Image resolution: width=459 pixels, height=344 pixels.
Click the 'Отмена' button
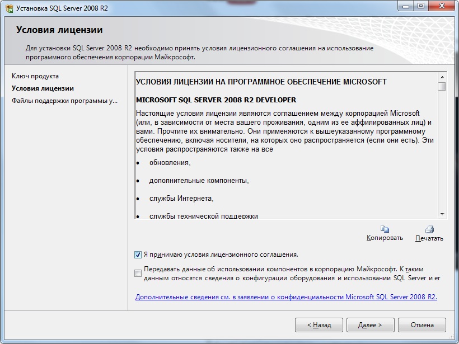click(x=422, y=325)
